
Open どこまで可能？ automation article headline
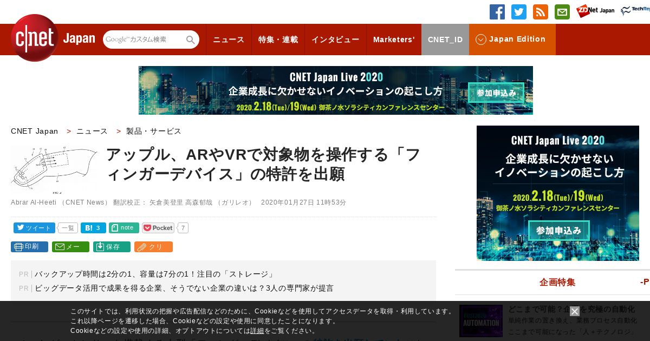point(571,309)
